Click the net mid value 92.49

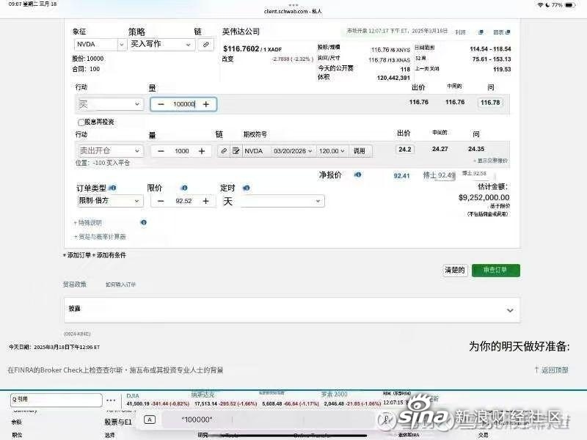(439, 175)
